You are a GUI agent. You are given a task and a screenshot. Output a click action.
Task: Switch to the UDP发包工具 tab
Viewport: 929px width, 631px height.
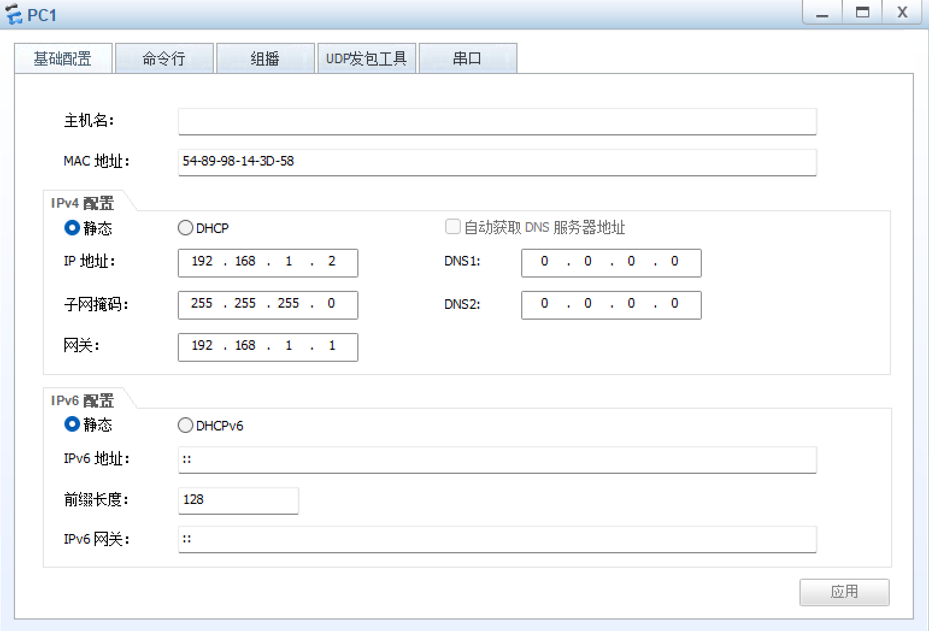(x=366, y=58)
